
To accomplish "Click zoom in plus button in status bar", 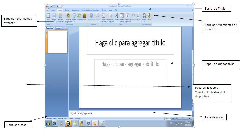I will [189, 119].
